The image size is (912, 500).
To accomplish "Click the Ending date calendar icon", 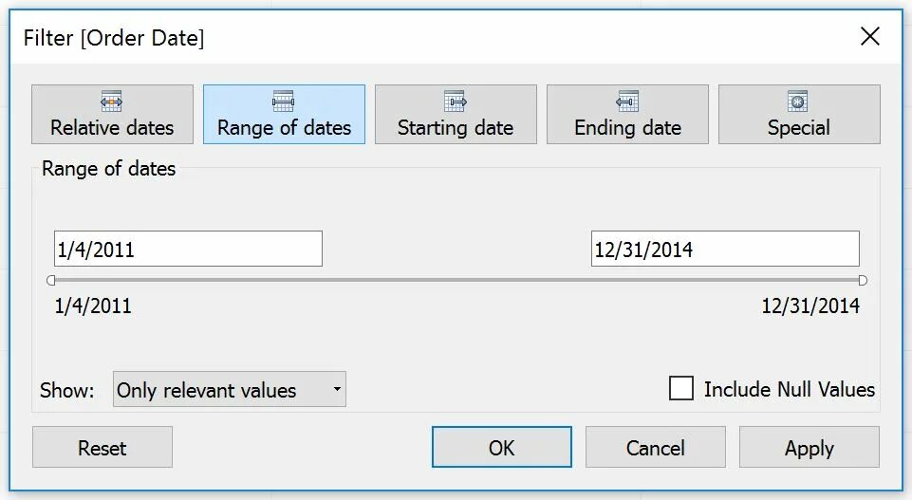I will (627, 102).
